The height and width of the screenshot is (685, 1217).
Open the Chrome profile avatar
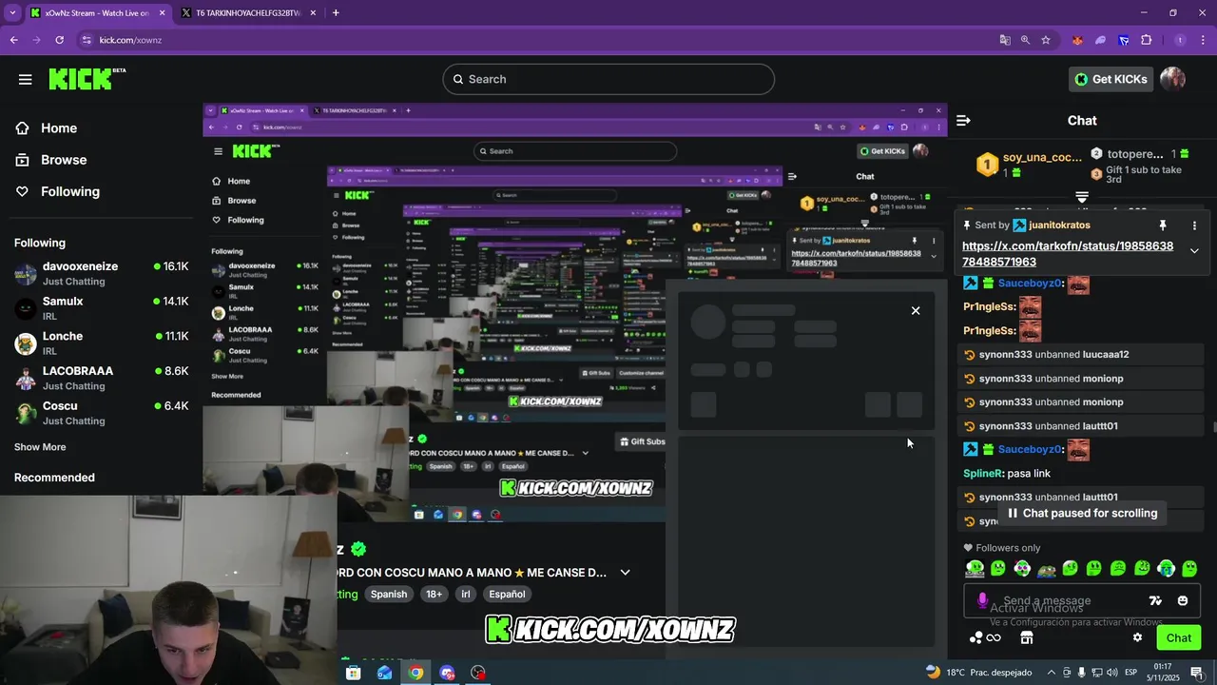coord(1180,40)
